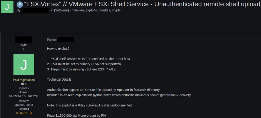The width and height of the screenshot is (261, 118).
Task: Click the redacted username above byte rank
Action: (24, 40)
